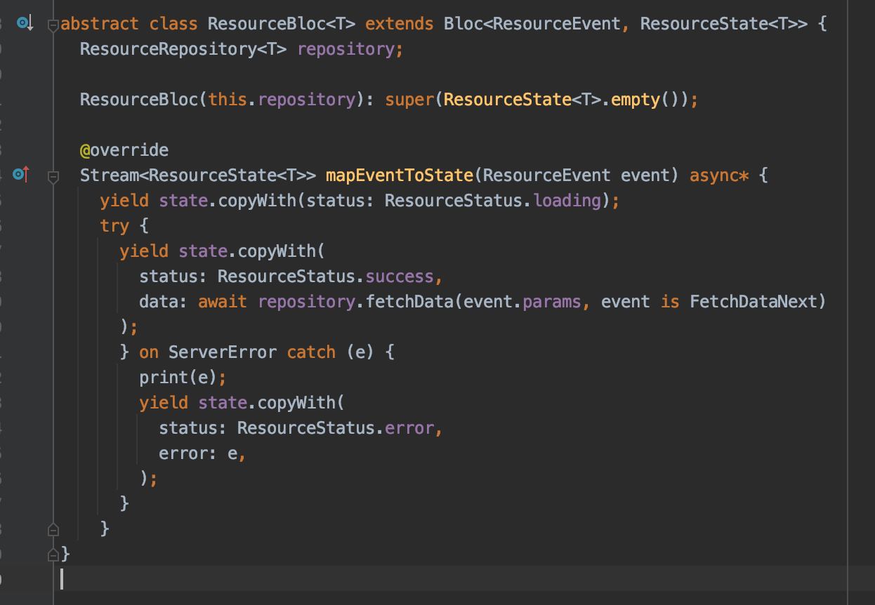Click the 'repository;' field name declaration
Image resolution: width=875 pixels, height=605 pixels.
pos(350,49)
